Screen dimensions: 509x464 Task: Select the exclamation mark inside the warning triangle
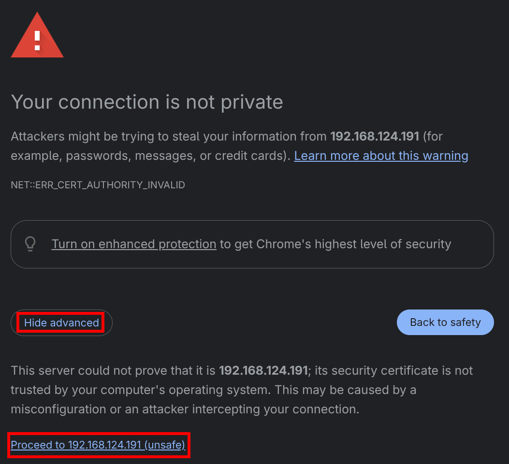[37, 41]
